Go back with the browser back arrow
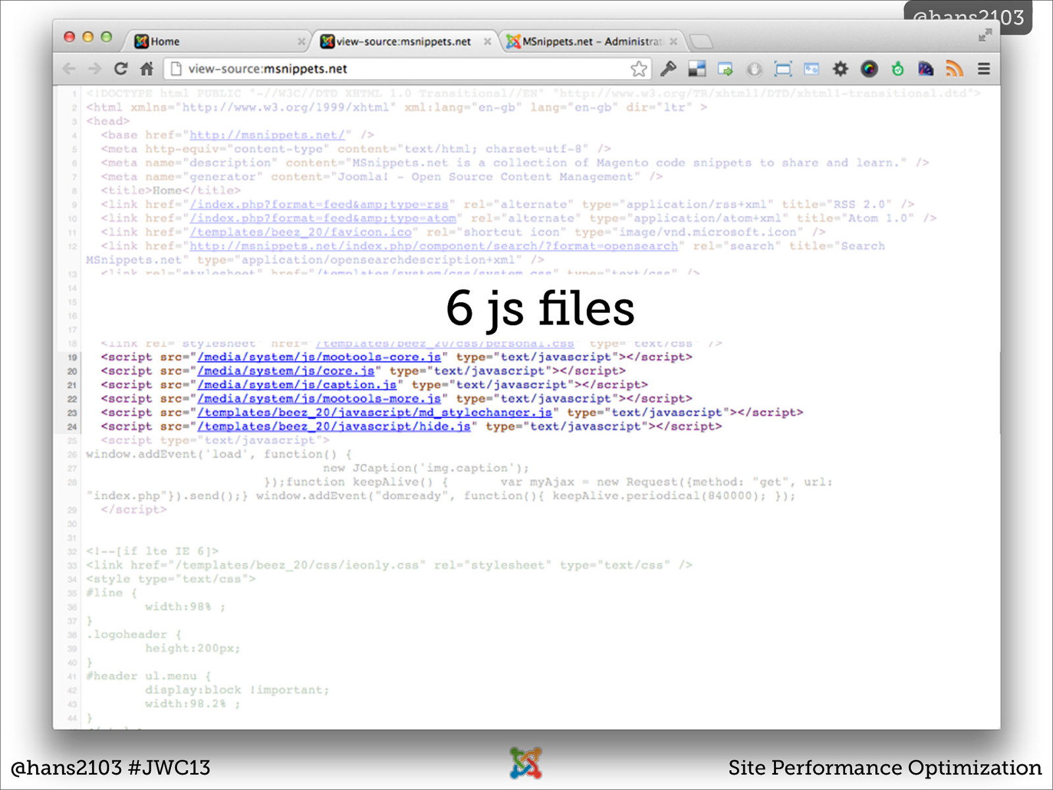The height and width of the screenshot is (790, 1053). 69,68
